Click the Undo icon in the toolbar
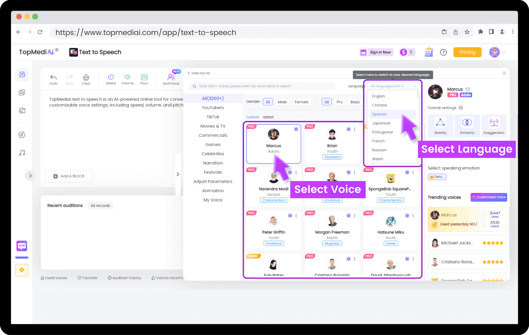The image size is (529, 335). 53,77
